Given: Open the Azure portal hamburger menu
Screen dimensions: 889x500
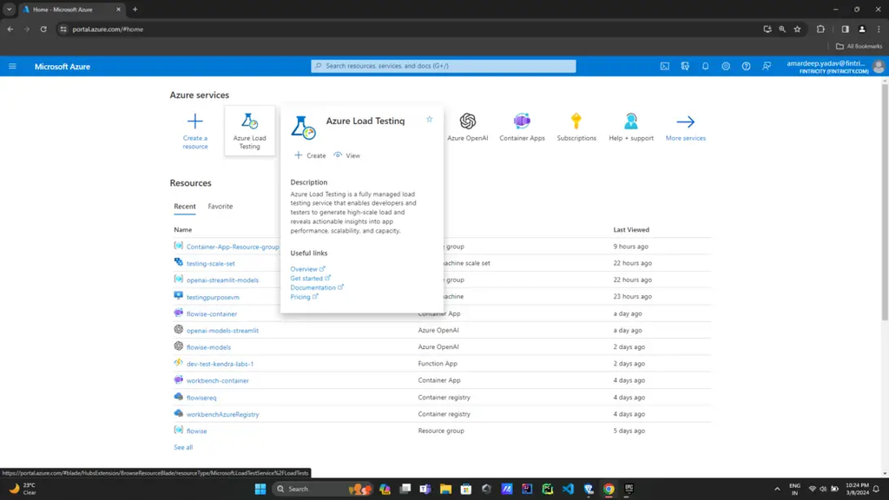Looking at the screenshot, I should point(12,66).
